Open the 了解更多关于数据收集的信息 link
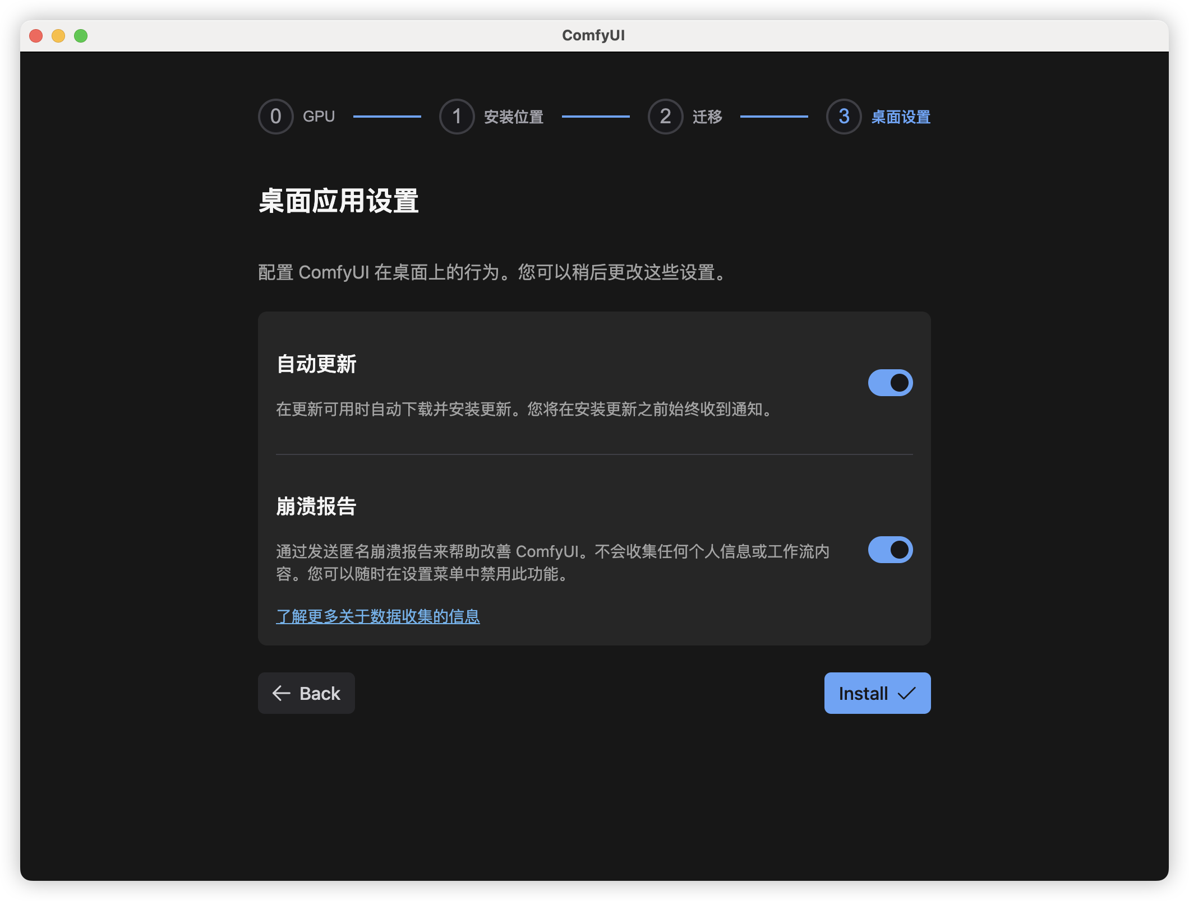 [377, 616]
